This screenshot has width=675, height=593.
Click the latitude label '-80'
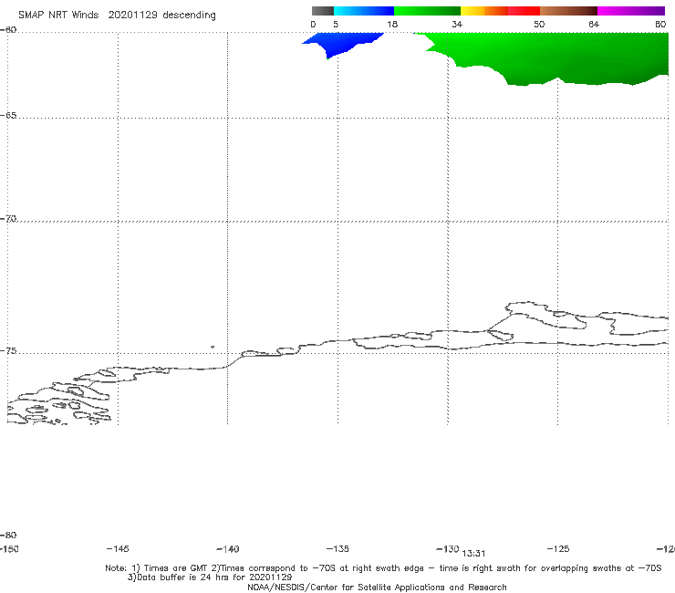[8, 536]
